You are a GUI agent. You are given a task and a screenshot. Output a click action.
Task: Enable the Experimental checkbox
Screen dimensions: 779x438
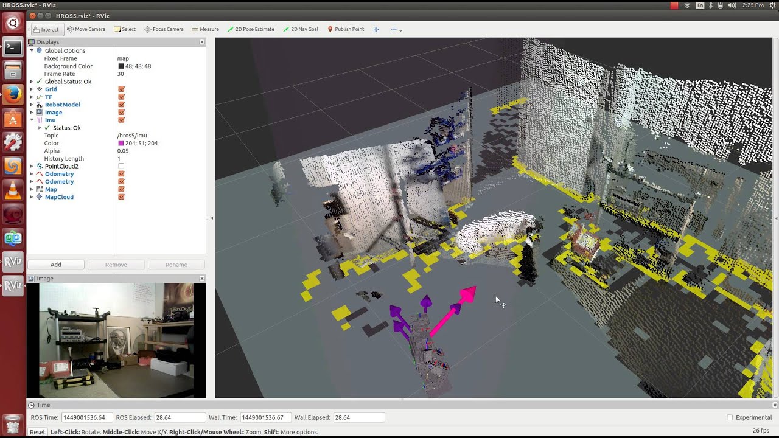coord(730,418)
